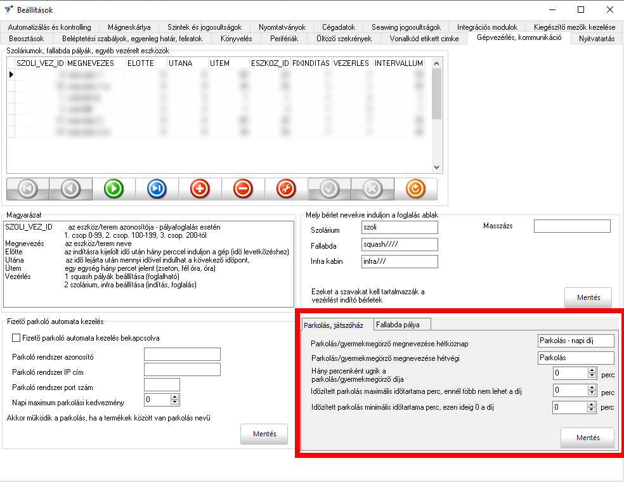
Task: Focus the Infra kabin input field
Action: pyautogui.click(x=400, y=261)
